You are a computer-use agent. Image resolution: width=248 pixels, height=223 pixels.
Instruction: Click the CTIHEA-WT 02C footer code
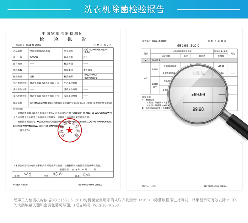pos(20,185)
